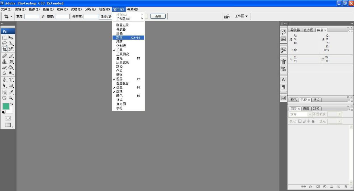The image size is (354, 191).
Task: Select the Quick Selection tool
Action: (x=11, y=43)
